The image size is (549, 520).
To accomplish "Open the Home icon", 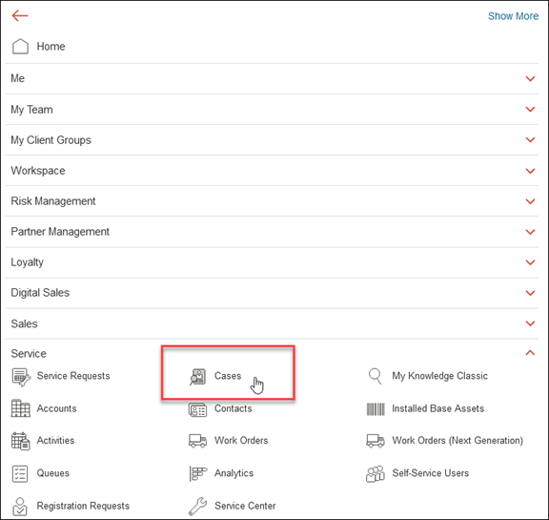I will coord(20,46).
